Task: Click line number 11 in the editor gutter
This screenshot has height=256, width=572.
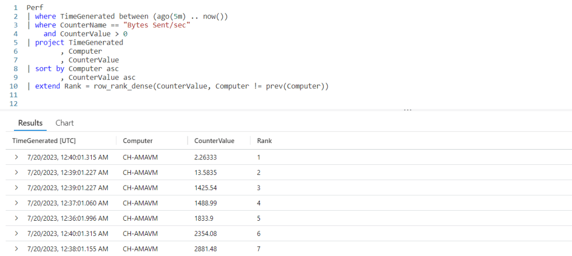Action: click(x=14, y=95)
